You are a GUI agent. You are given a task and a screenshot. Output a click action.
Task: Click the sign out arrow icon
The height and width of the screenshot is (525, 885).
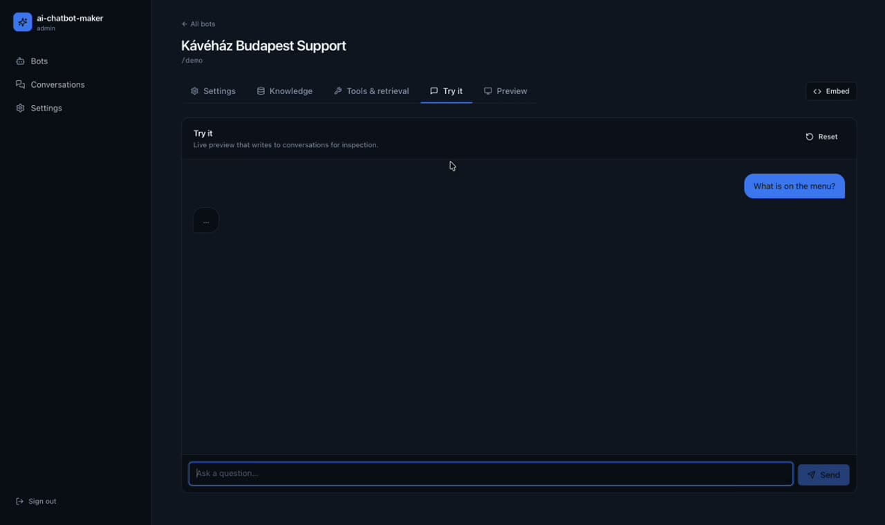tap(19, 501)
